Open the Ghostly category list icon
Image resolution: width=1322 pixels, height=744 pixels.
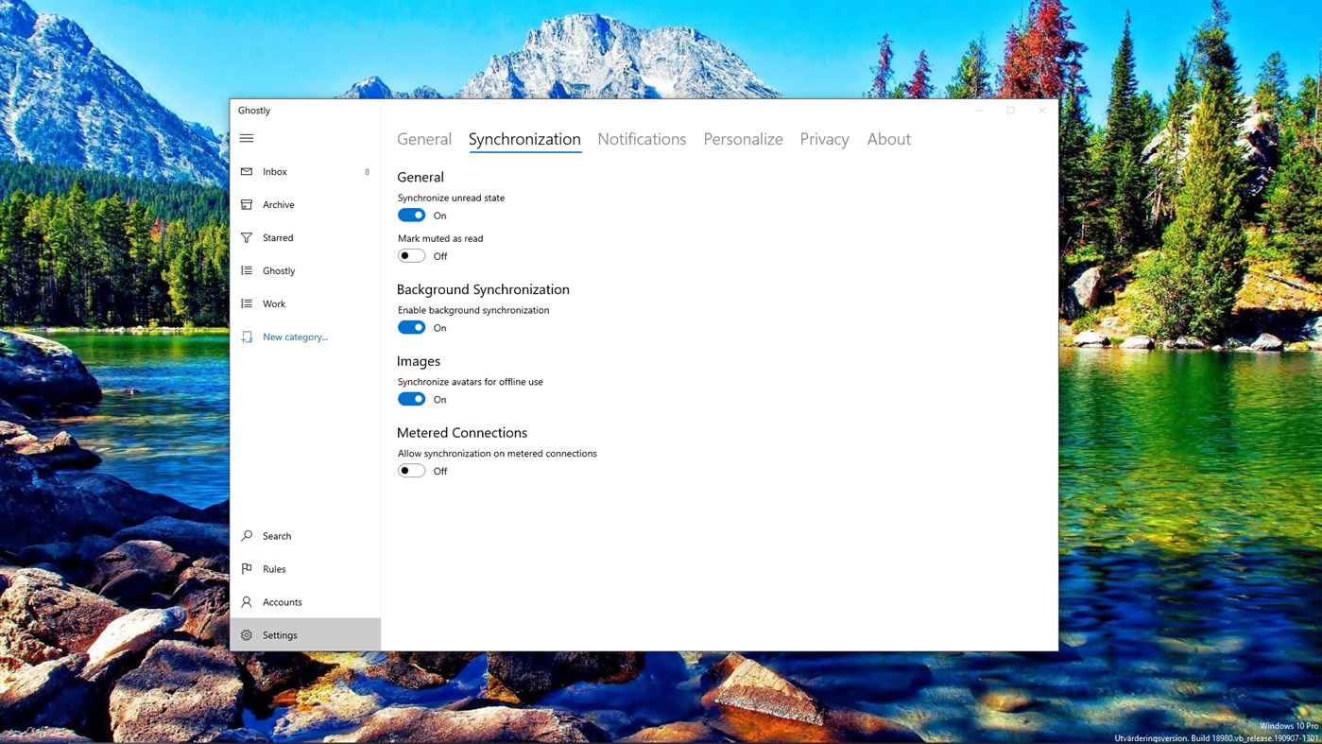coord(247,270)
